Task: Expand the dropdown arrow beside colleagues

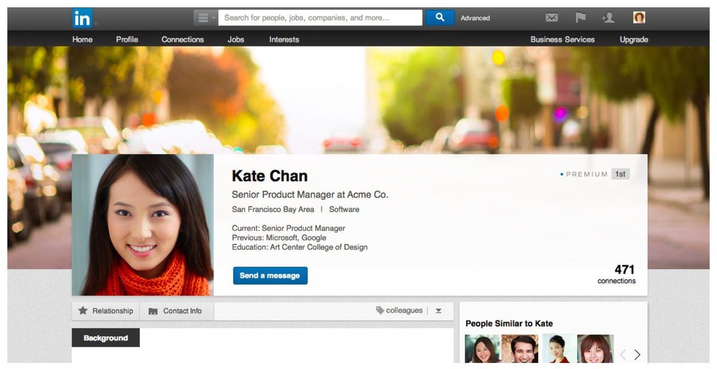Action: click(x=439, y=311)
